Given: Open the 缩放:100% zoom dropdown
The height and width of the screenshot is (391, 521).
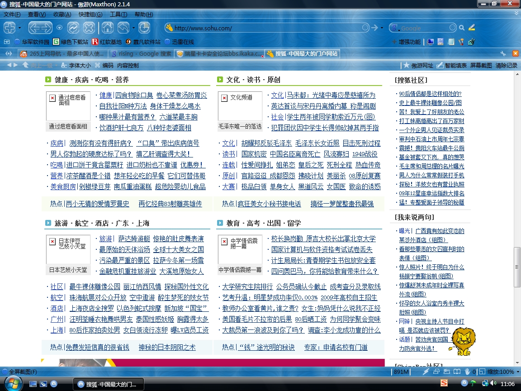Looking at the screenshot, I should coord(503,372).
